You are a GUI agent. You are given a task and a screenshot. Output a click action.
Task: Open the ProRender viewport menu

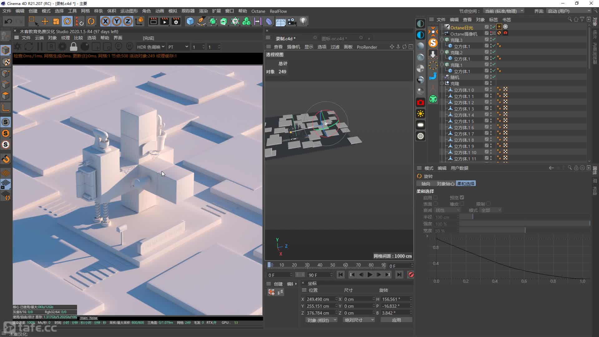coord(367,47)
